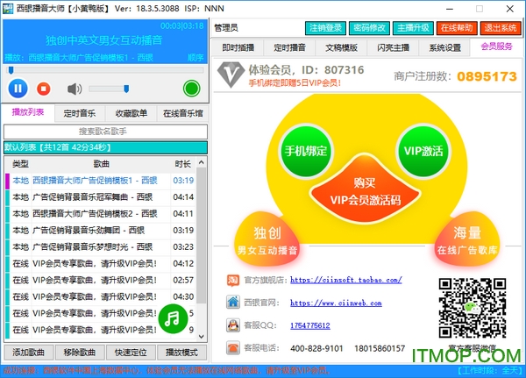Switch to the 定时播音 tab

289,47
